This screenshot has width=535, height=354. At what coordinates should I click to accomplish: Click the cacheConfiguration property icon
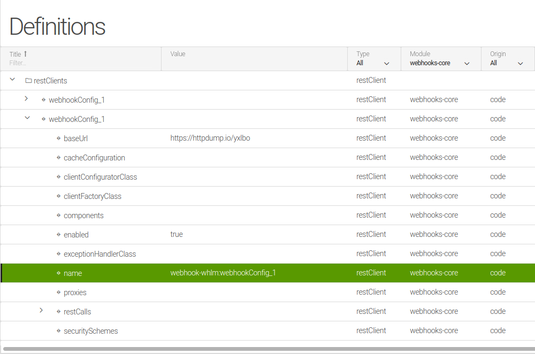59,158
